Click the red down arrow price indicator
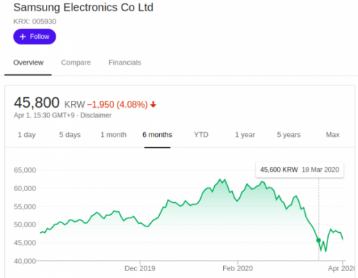358x278 pixels. [153, 105]
